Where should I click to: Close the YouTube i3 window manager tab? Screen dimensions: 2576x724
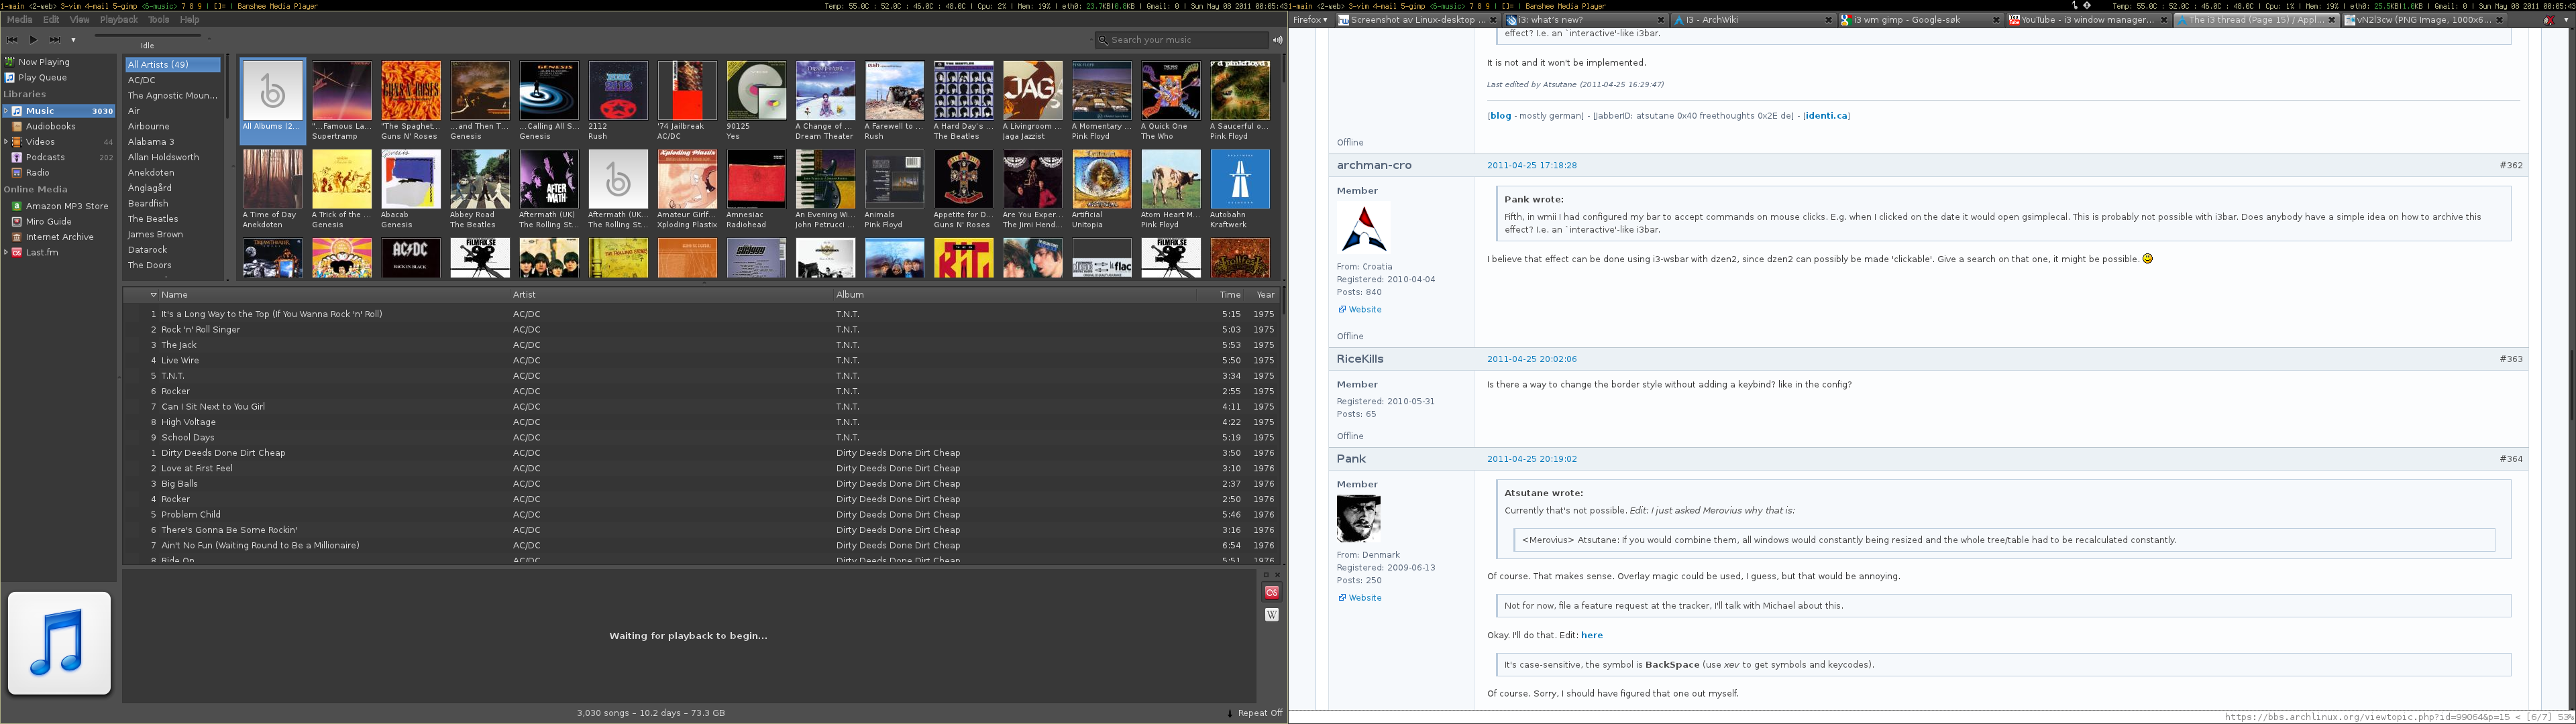pos(2163,20)
